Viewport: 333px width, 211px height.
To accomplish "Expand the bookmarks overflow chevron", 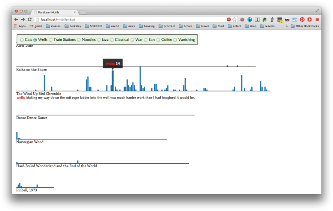I will [287, 26].
